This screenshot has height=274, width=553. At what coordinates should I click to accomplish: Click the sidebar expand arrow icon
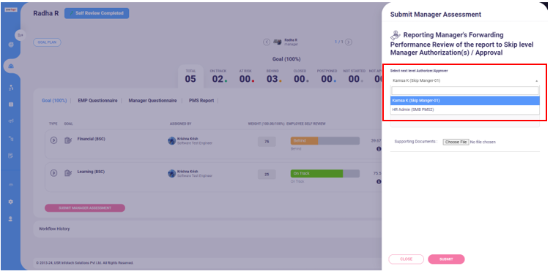click(x=21, y=35)
